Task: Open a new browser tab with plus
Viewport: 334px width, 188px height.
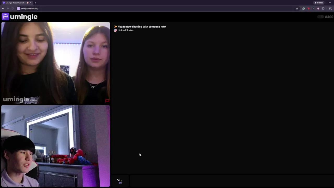Action: 35,3
